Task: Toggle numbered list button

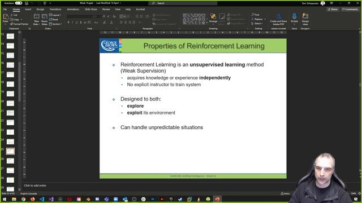Action: tap(128, 16)
